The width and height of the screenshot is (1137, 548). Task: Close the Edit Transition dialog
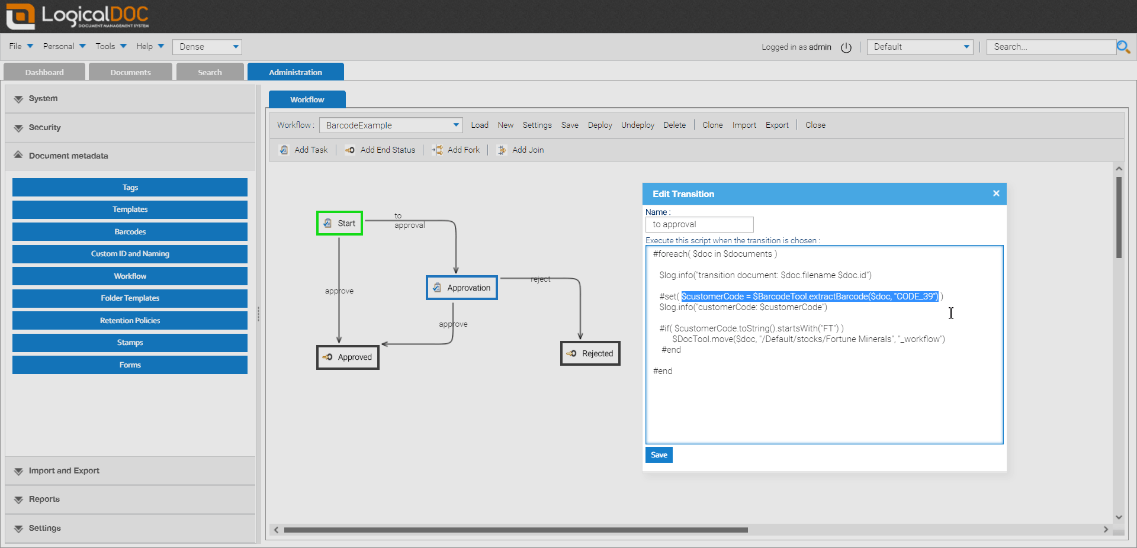coord(996,194)
